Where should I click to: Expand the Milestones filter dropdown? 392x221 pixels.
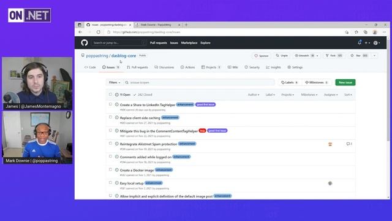(309, 95)
